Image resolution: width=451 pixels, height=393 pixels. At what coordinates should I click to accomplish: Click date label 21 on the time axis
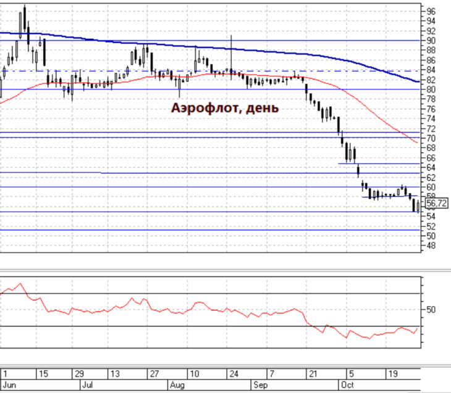[x=313, y=374]
